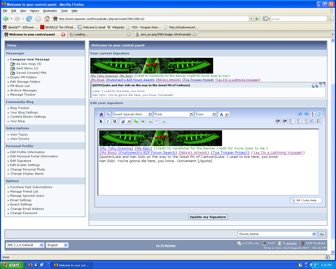Open the History menu
Image resolution: width=336 pixels, height=269 pixels.
pyautogui.click(x=35, y=11)
